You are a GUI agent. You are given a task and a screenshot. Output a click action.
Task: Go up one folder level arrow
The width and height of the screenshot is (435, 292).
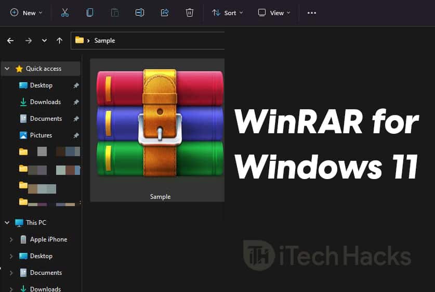tap(59, 41)
